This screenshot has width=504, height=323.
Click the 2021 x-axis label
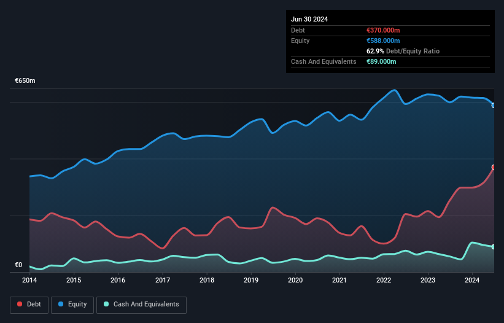click(x=339, y=280)
